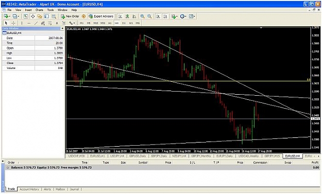
Task: Select the horizontal line drawing tool
Action: (29, 23)
